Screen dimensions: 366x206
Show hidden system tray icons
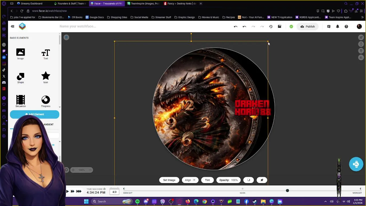click(x=325, y=201)
